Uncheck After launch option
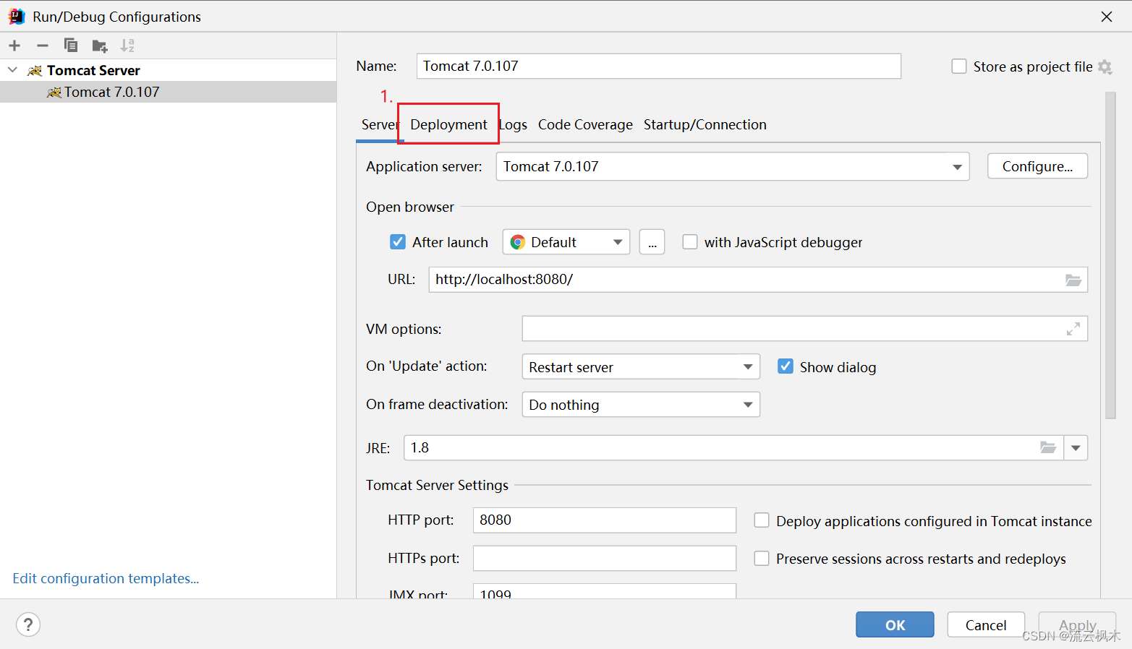1132x649 pixels. [x=398, y=242]
